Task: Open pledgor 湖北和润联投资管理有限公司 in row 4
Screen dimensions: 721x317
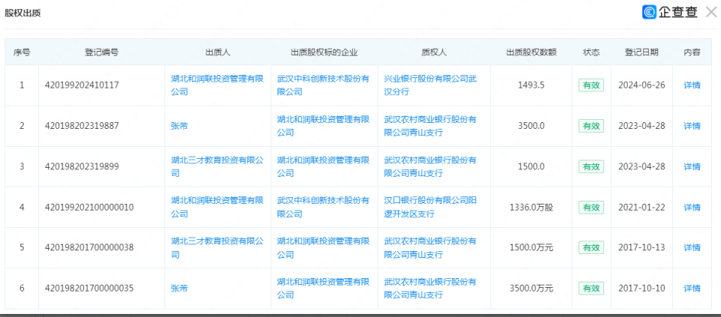Action: pyautogui.click(x=217, y=207)
